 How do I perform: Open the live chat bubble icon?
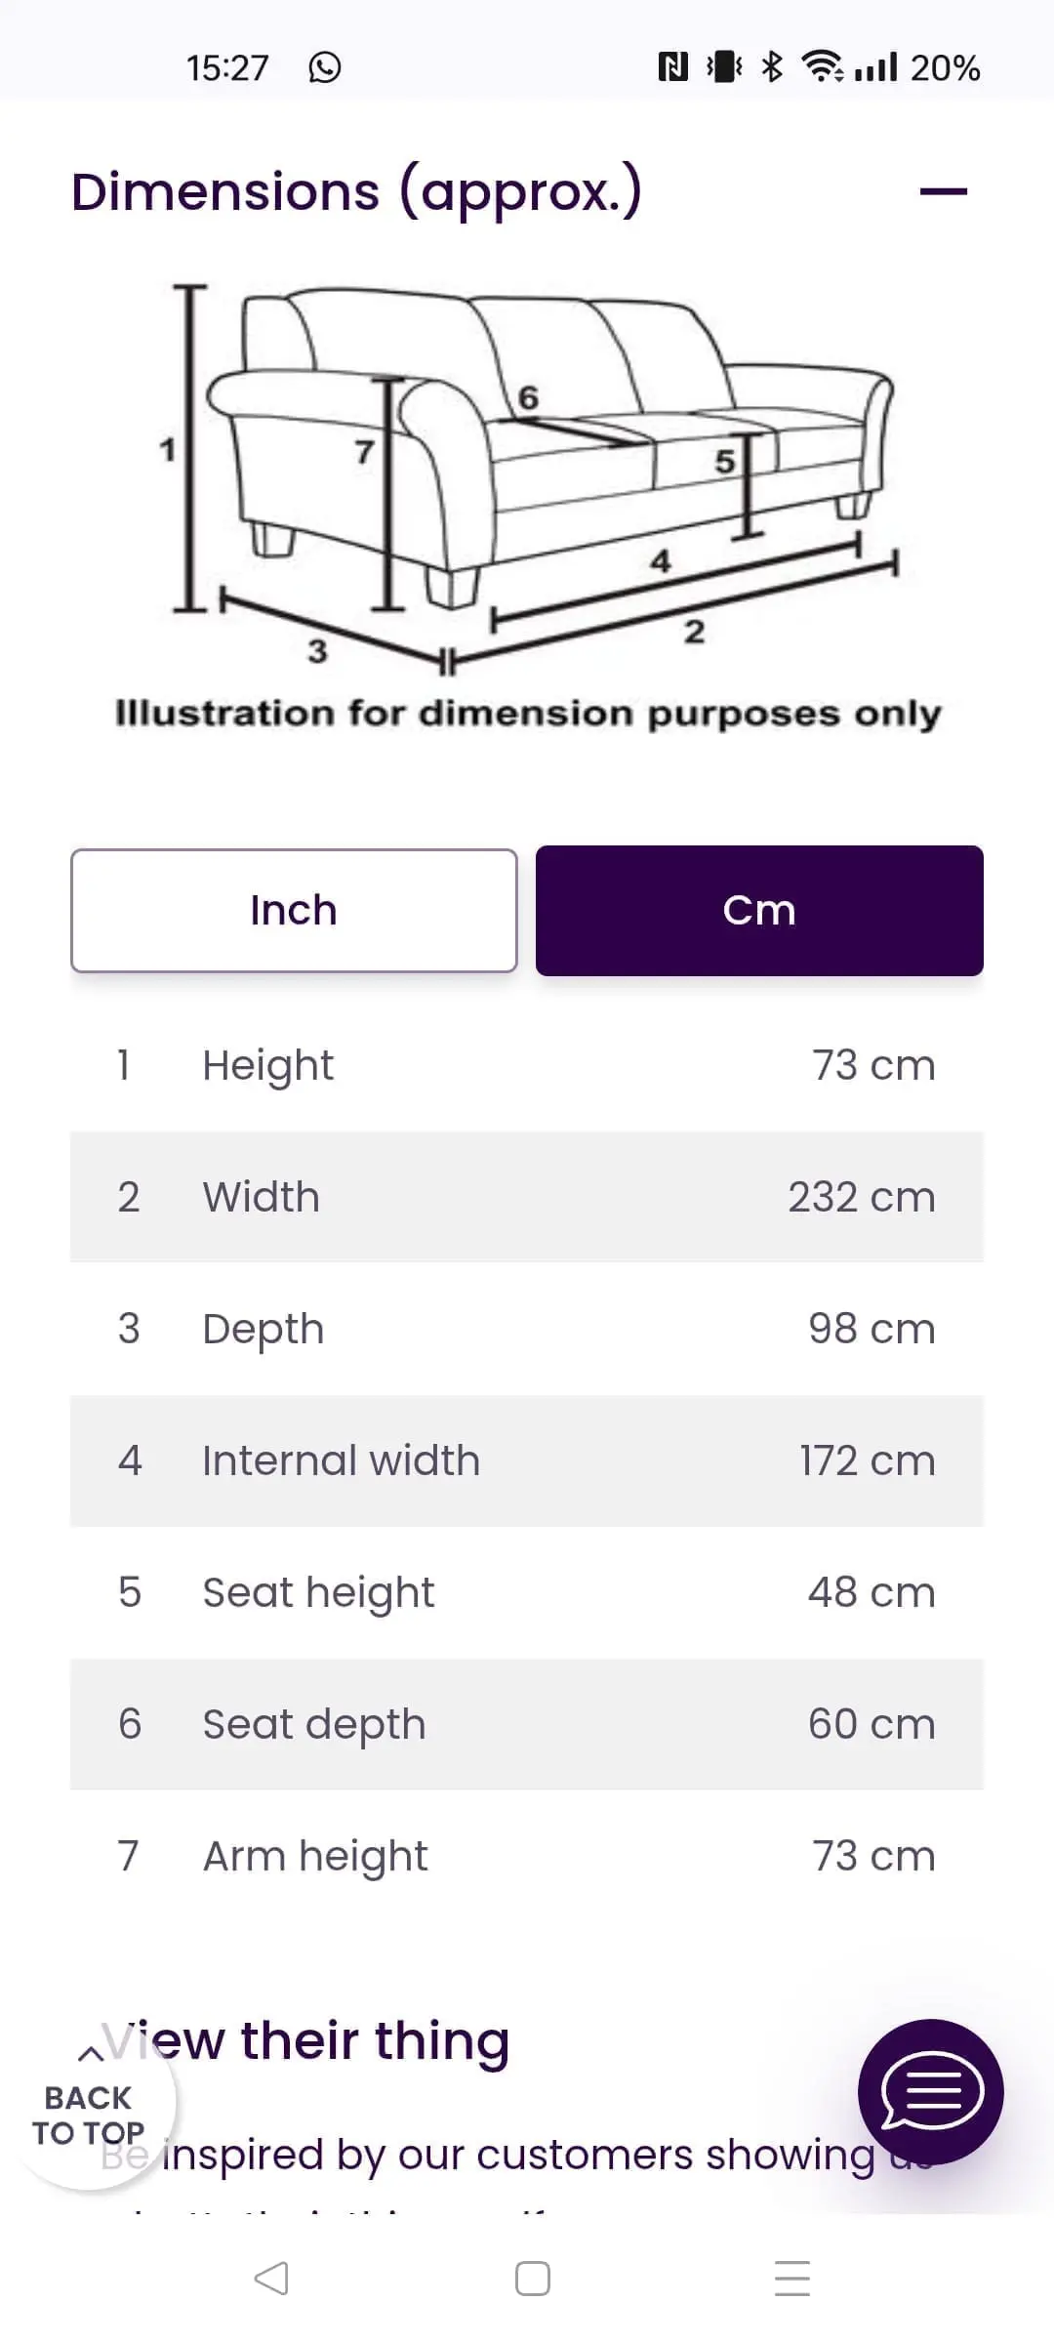(930, 2091)
